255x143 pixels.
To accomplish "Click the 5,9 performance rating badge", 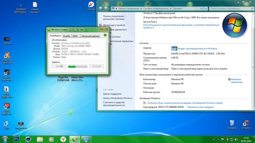I will pos(174,48).
